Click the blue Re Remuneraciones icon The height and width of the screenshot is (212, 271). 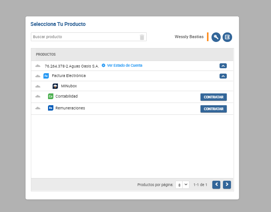[51, 108]
